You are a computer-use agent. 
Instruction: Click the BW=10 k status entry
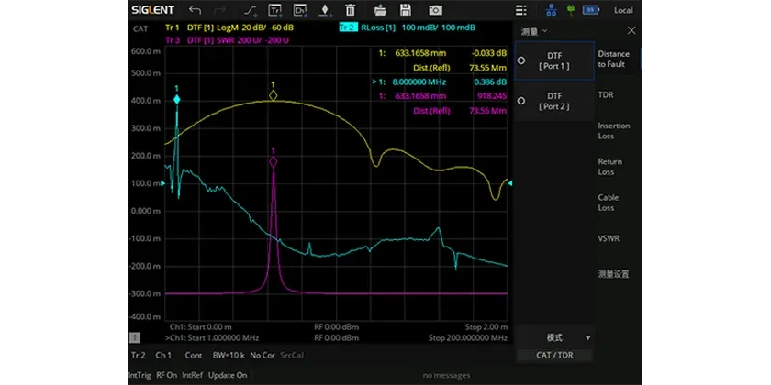[229, 355]
